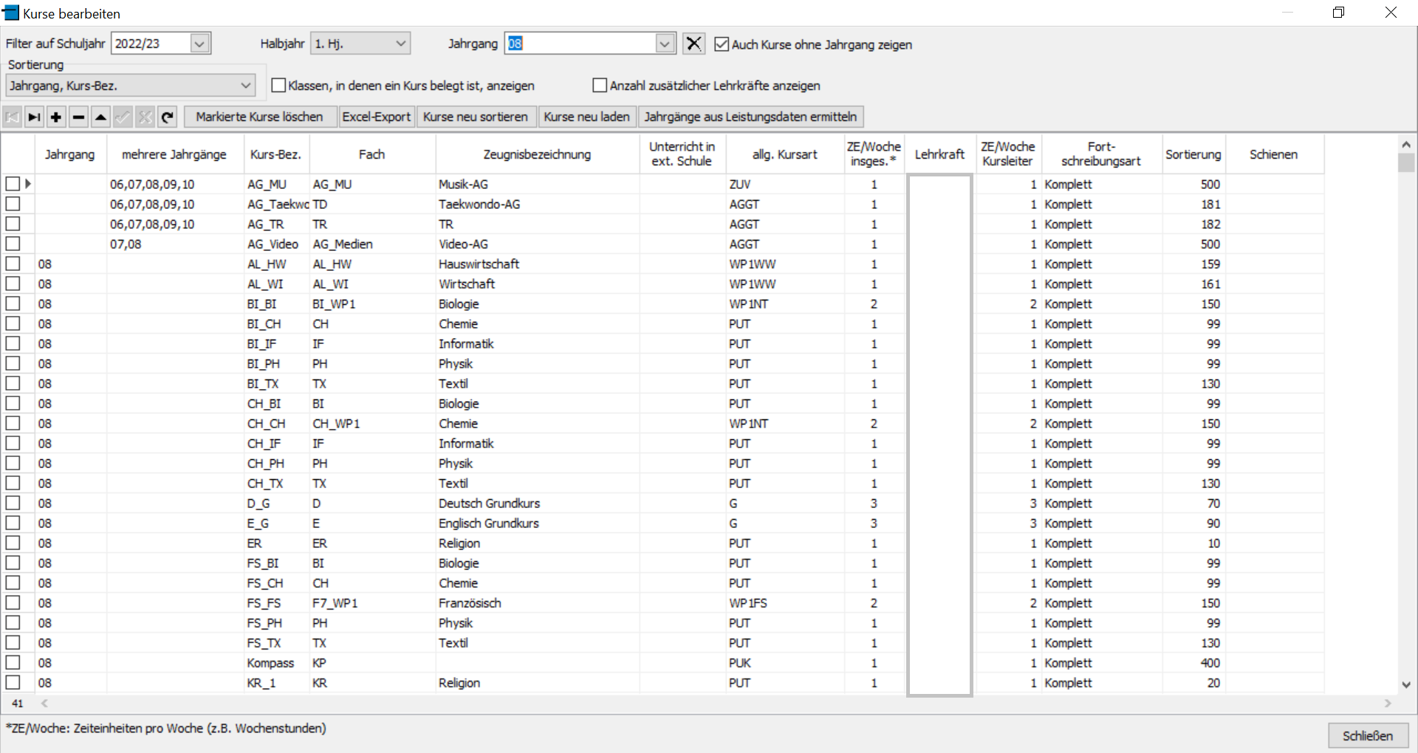Screen dimensions: 1418x753
Task: Click the Kurse bearbeiten window icon
Action: 10,13
